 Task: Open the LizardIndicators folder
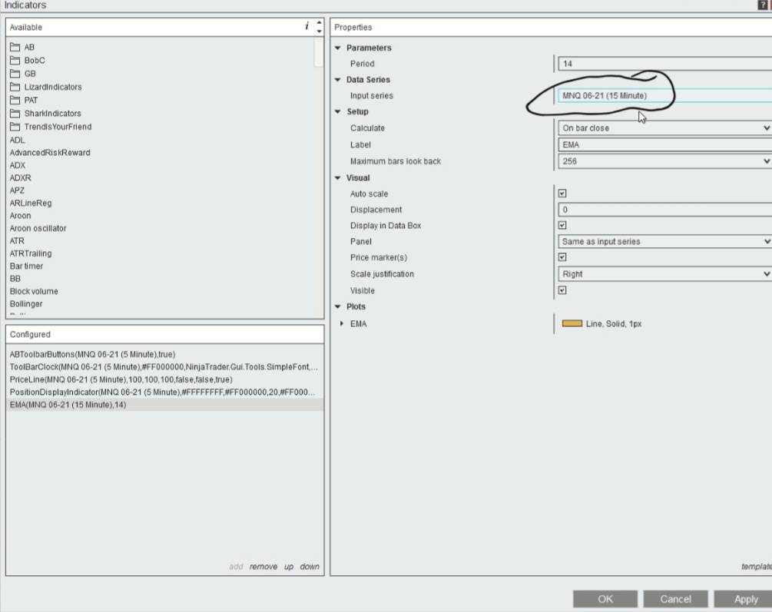(46, 87)
